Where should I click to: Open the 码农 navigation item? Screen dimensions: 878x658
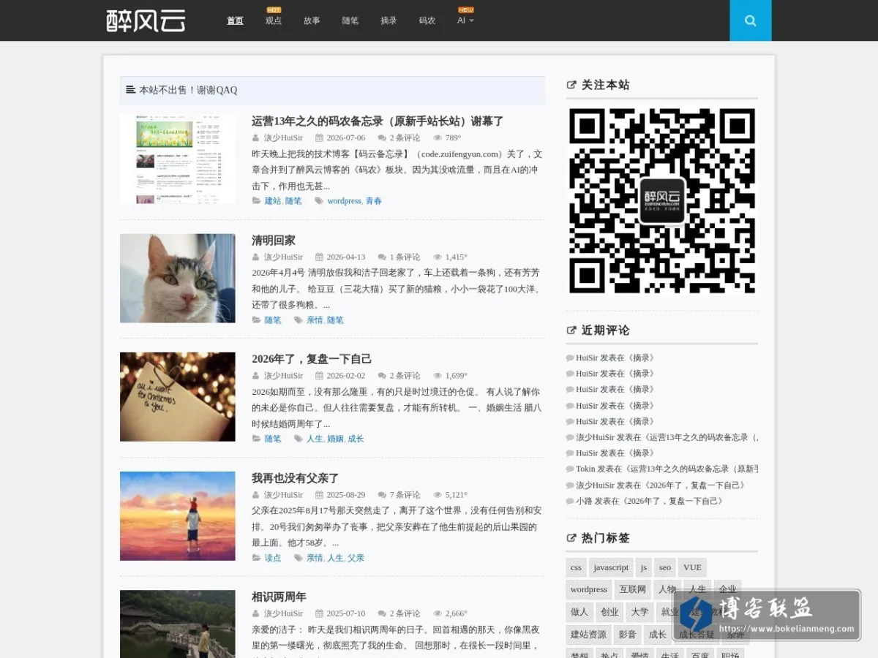pos(427,20)
